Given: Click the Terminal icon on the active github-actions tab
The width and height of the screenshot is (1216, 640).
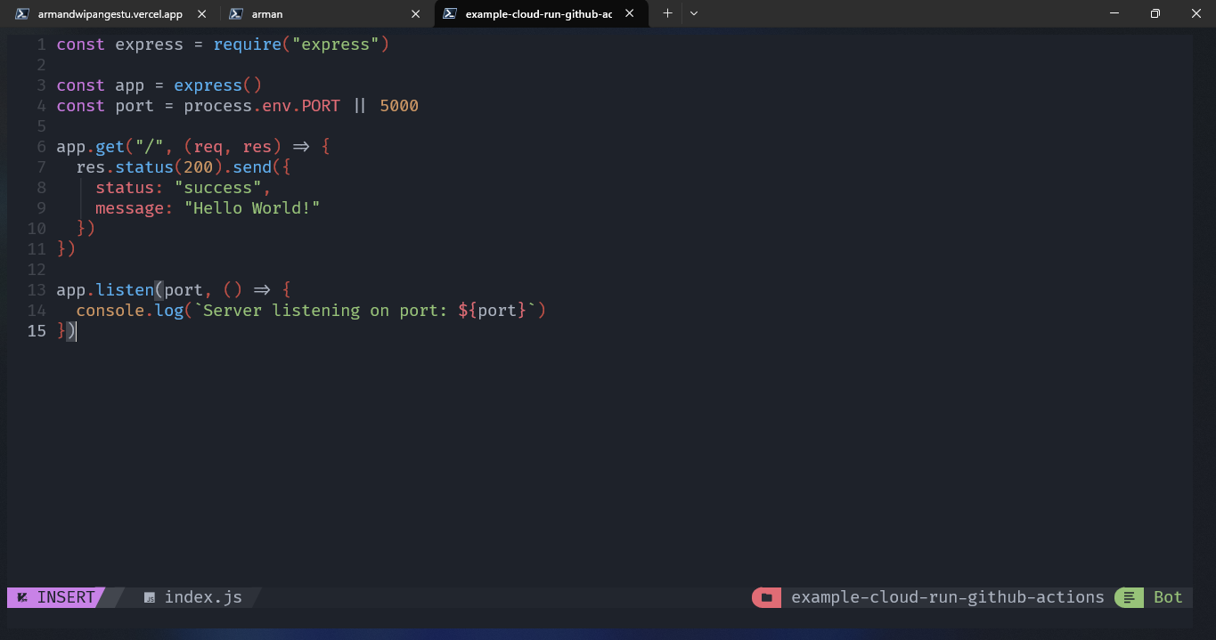Looking at the screenshot, I should click(x=448, y=13).
